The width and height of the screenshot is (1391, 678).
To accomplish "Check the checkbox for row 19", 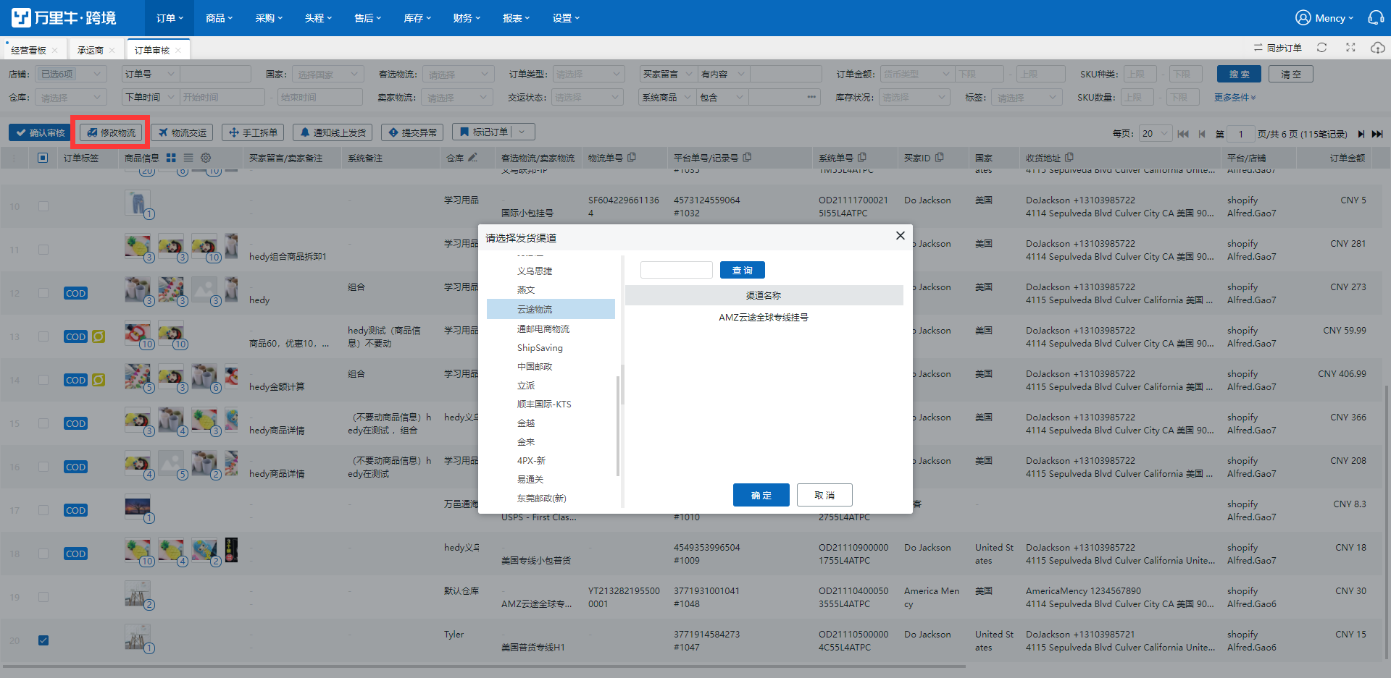I will 43,597.
